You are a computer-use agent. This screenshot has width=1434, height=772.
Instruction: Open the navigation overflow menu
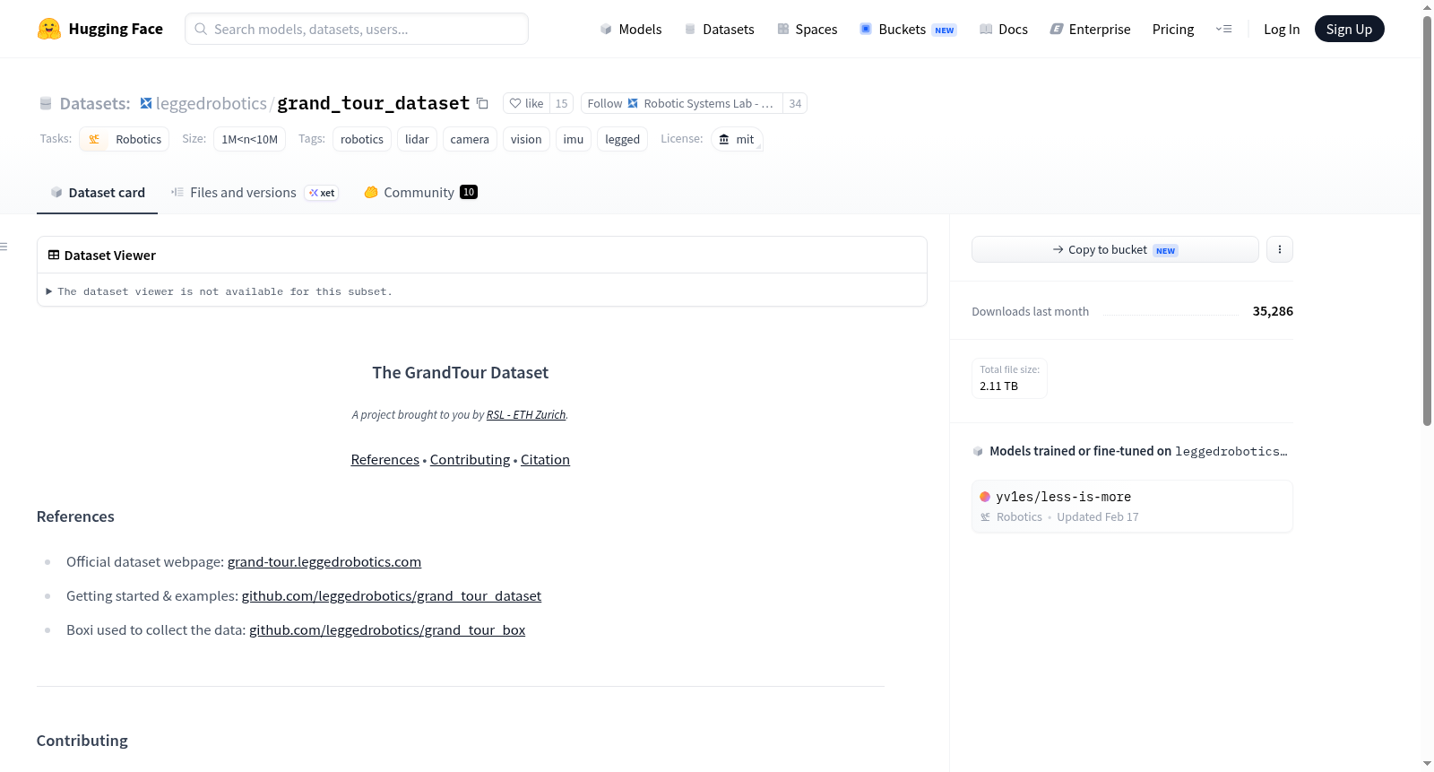point(1223,29)
